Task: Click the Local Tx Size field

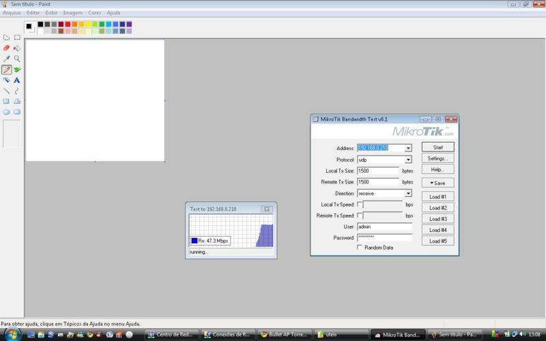Action: (x=378, y=171)
